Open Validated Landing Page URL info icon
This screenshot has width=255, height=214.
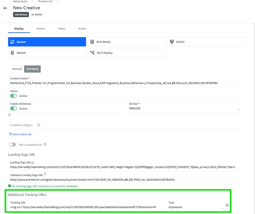pos(45,174)
